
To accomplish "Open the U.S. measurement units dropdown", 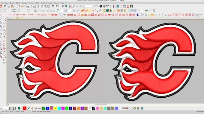I will (141, 11).
